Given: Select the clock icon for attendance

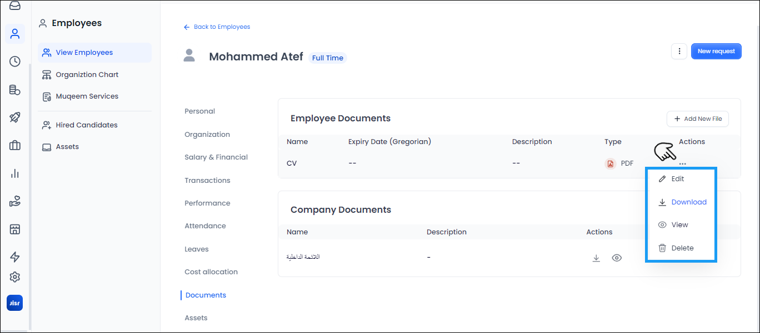Looking at the screenshot, I should pyautogui.click(x=15, y=62).
